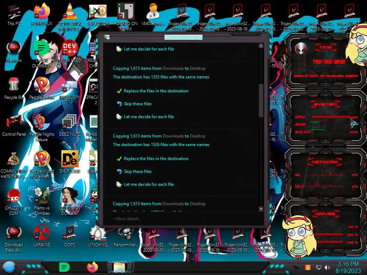Select the DEEZ NUTZ stacked windows icon

coord(70,125)
